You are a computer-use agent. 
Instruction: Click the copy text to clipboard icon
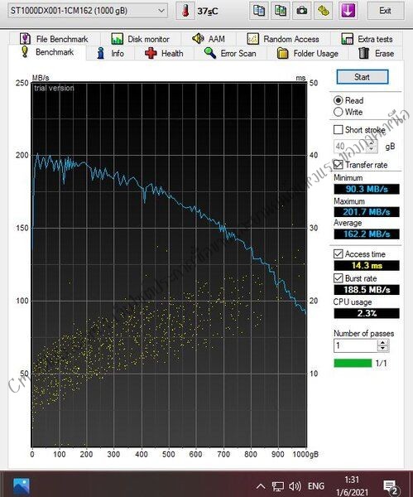coord(259,11)
